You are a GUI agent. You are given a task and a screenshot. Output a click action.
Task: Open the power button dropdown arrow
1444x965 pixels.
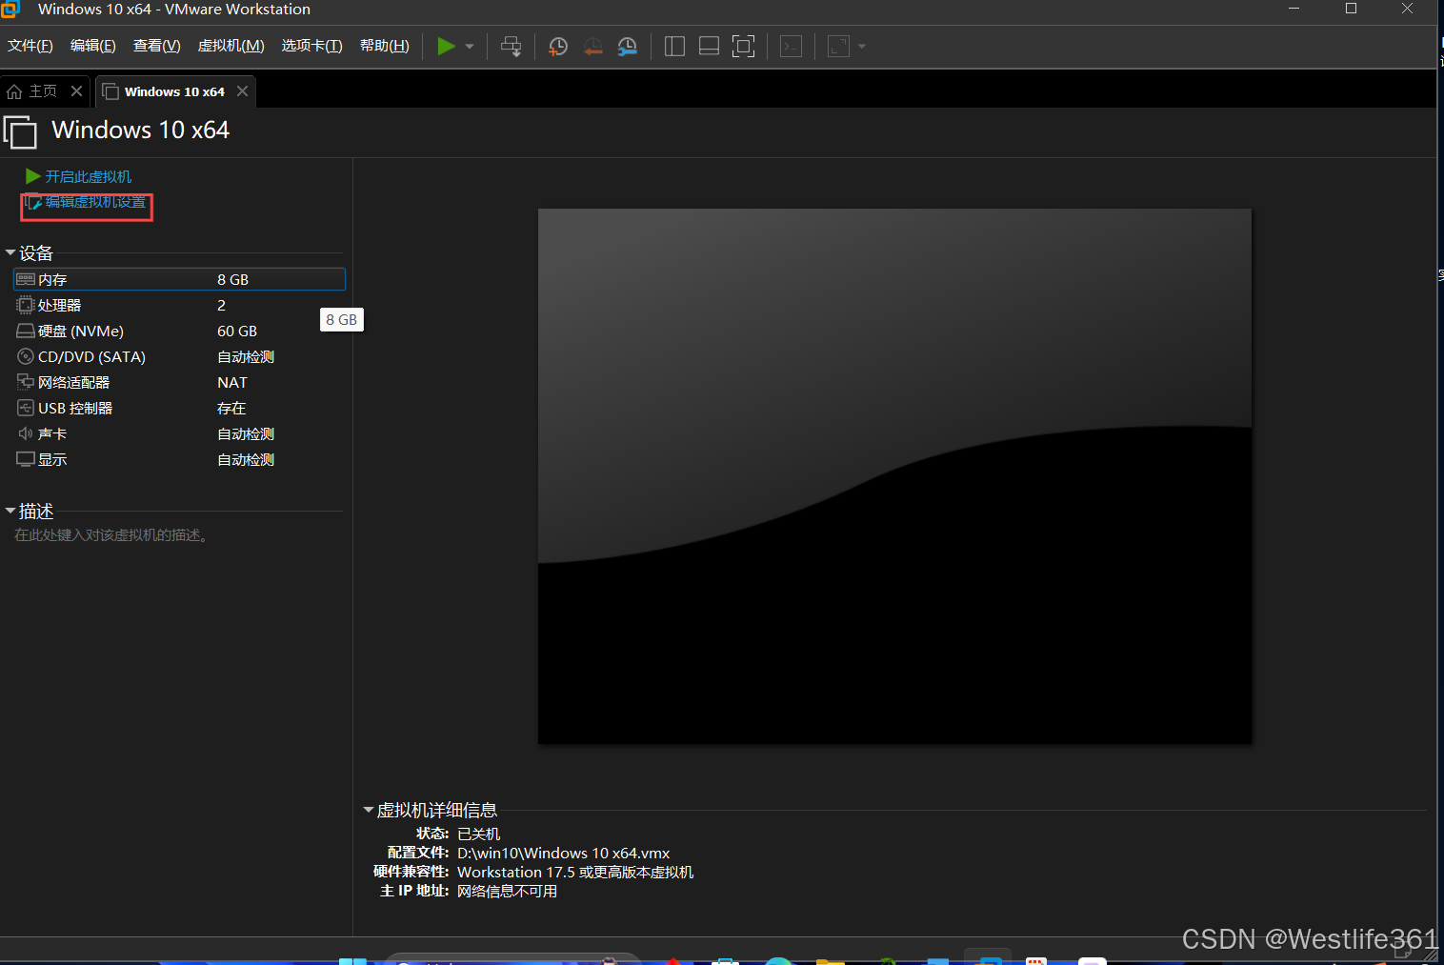pos(468,46)
